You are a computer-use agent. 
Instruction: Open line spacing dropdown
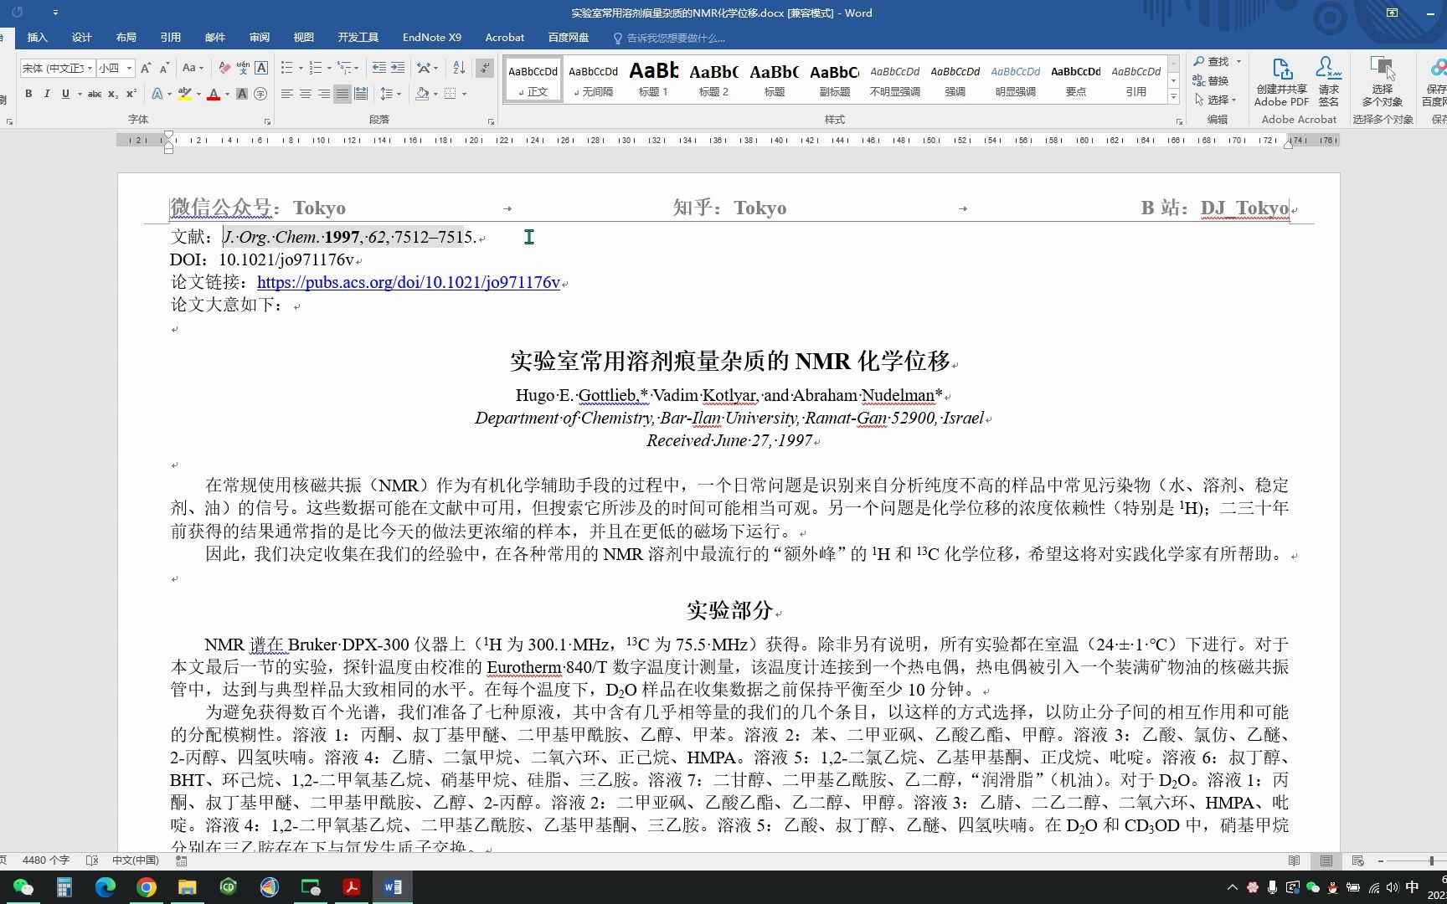[x=390, y=94]
